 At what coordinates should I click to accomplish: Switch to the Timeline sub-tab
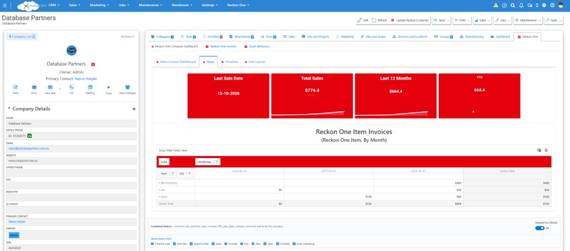[x=229, y=62]
